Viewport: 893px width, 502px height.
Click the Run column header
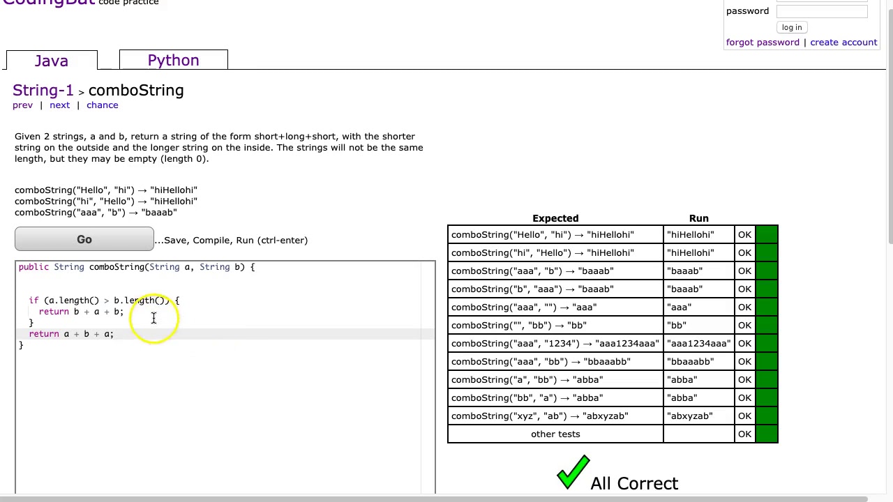coord(698,218)
